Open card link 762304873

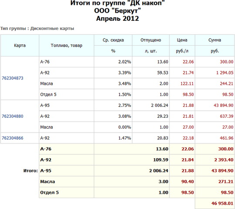point(13,78)
